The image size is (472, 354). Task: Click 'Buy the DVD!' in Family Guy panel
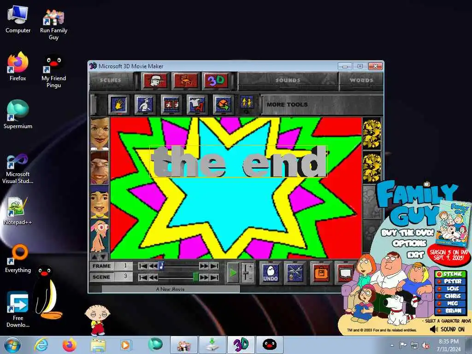click(407, 233)
